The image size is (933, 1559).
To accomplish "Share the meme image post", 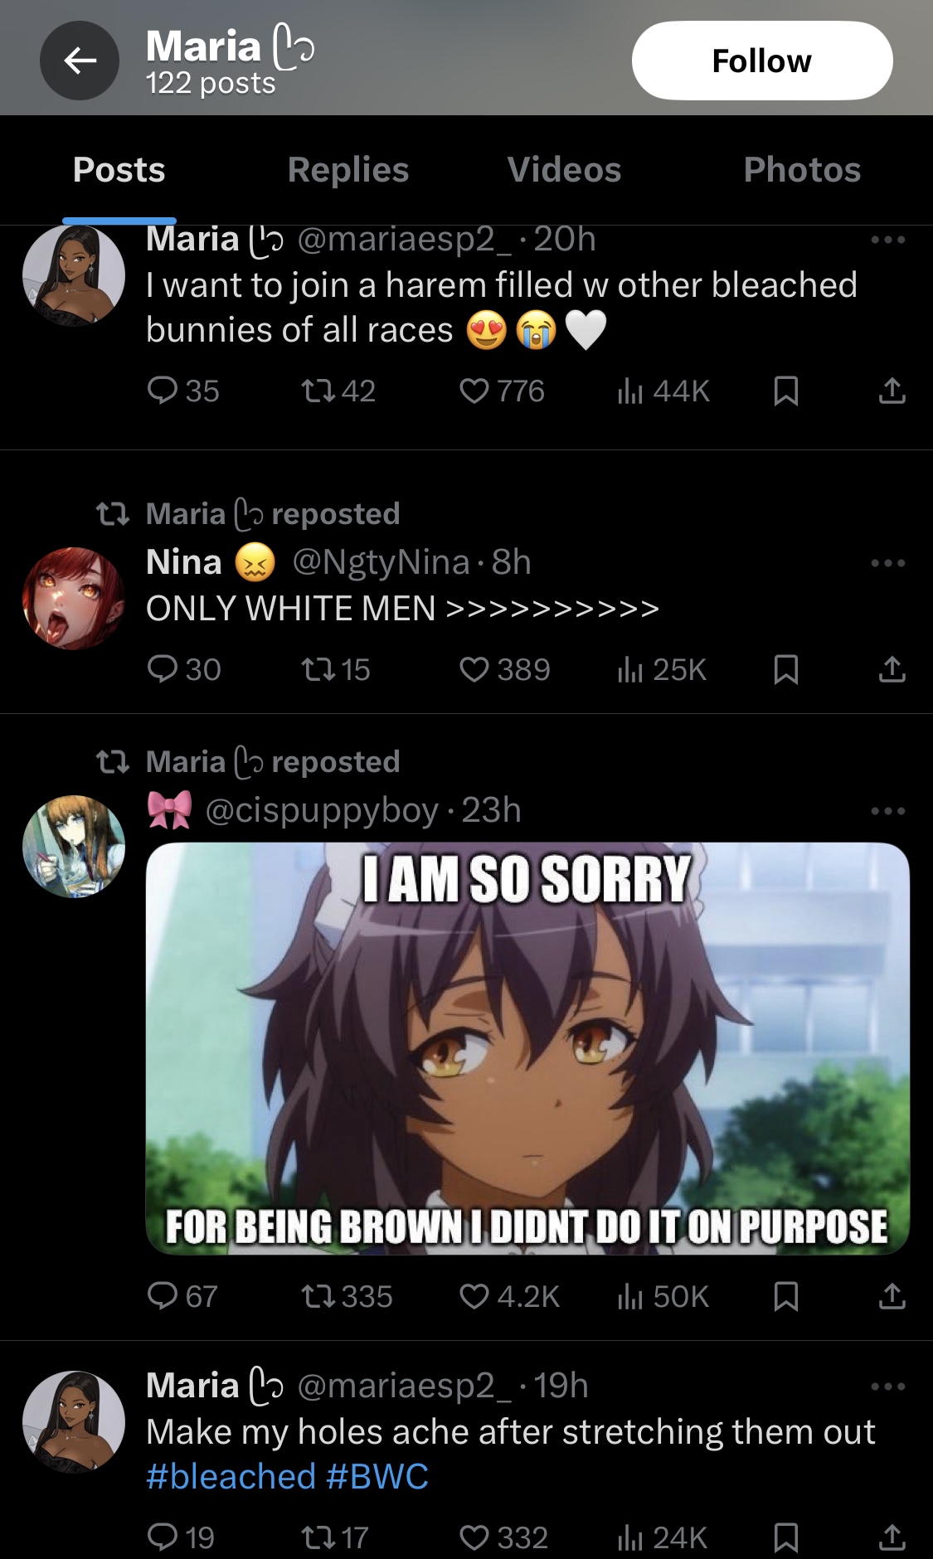I will 892,1295.
